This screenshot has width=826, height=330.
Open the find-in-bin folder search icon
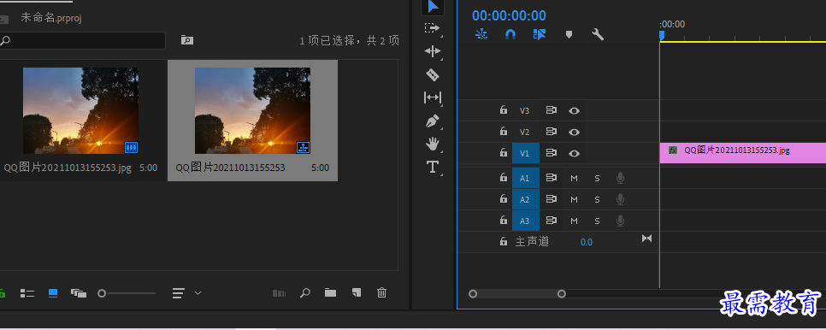click(187, 40)
